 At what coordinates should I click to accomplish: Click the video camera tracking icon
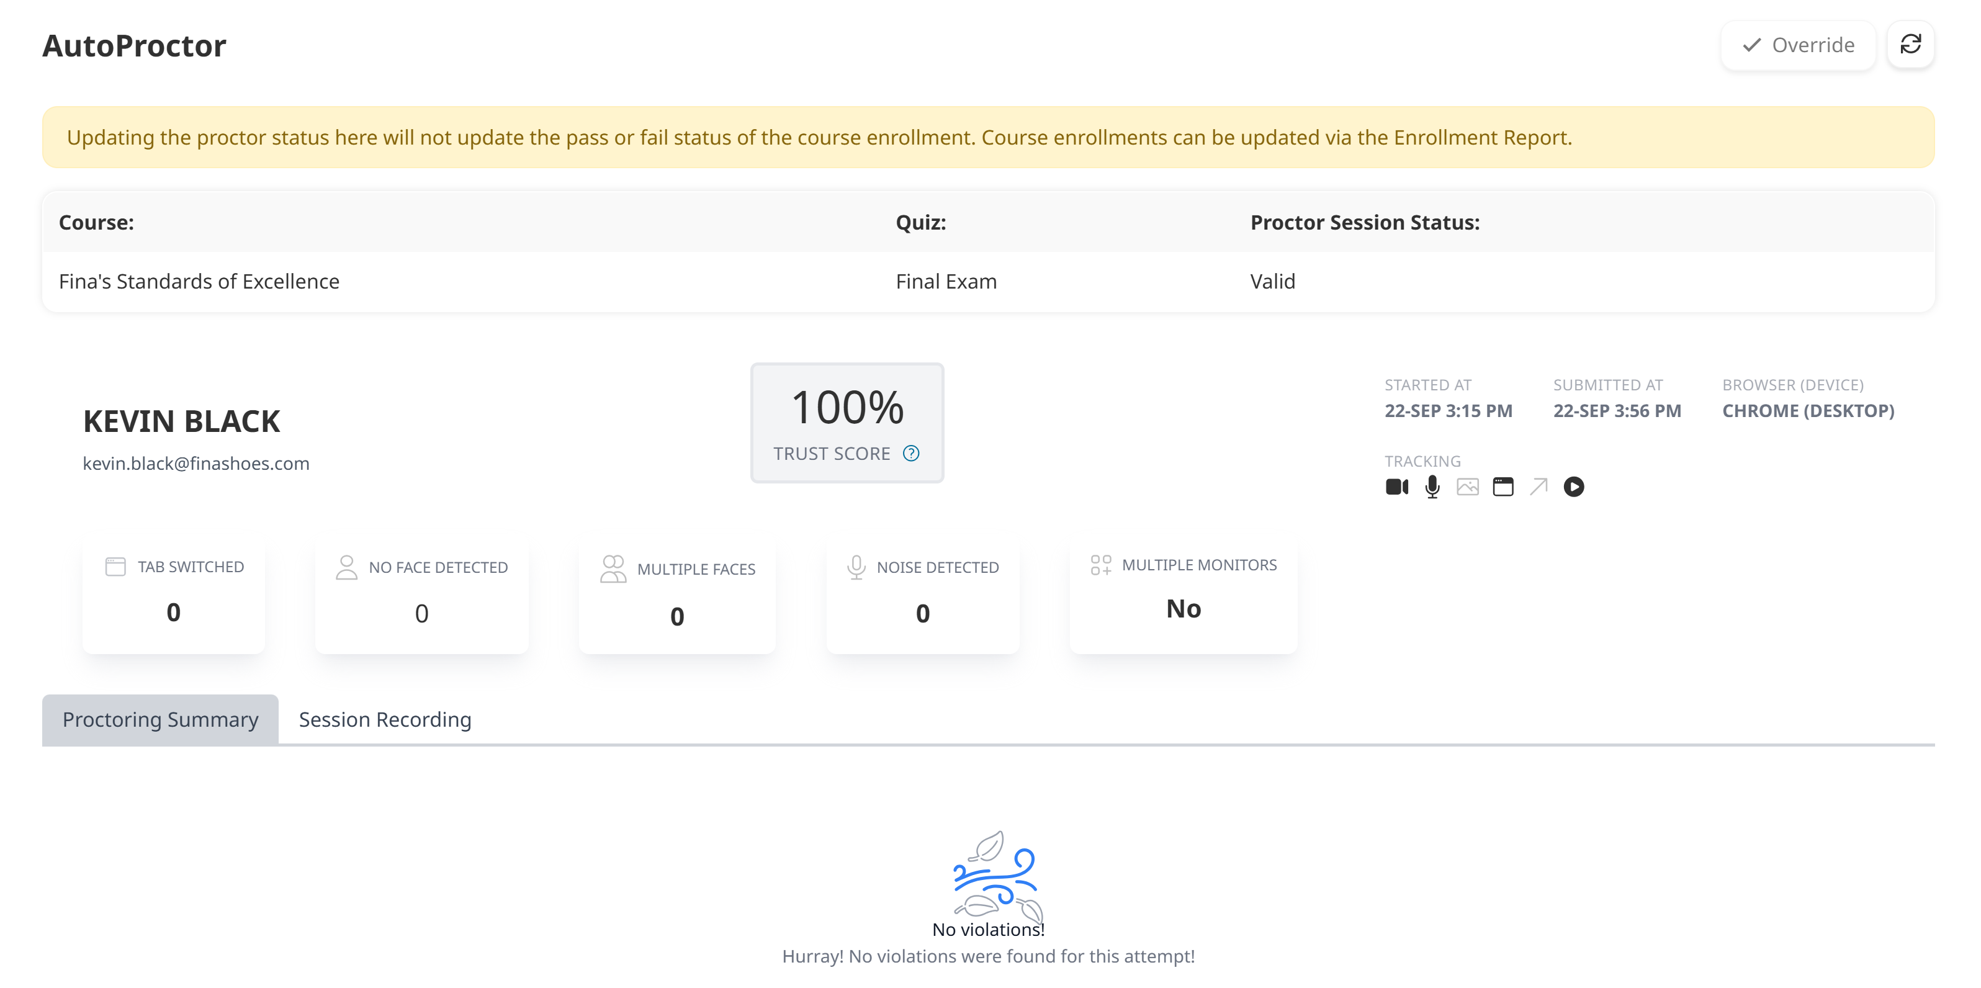(x=1396, y=486)
